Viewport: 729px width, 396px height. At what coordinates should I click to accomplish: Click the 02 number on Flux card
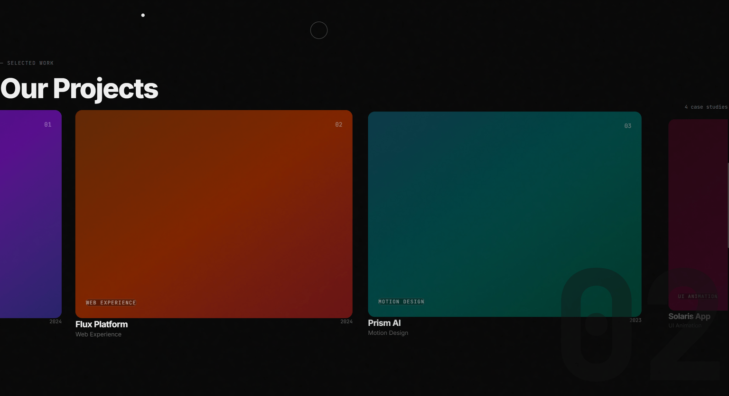338,124
